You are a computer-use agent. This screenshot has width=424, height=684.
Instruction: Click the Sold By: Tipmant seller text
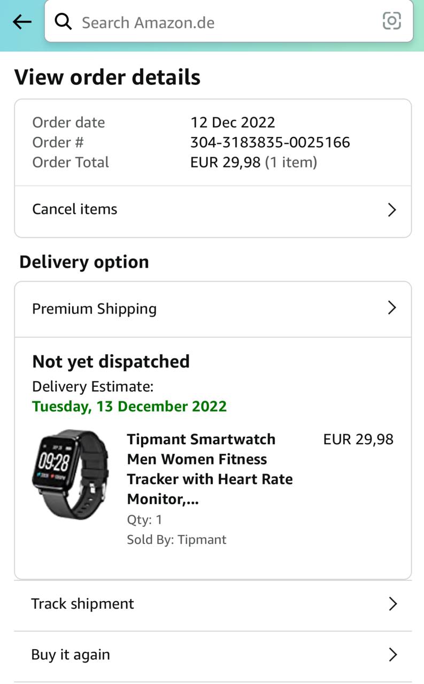coord(176,540)
